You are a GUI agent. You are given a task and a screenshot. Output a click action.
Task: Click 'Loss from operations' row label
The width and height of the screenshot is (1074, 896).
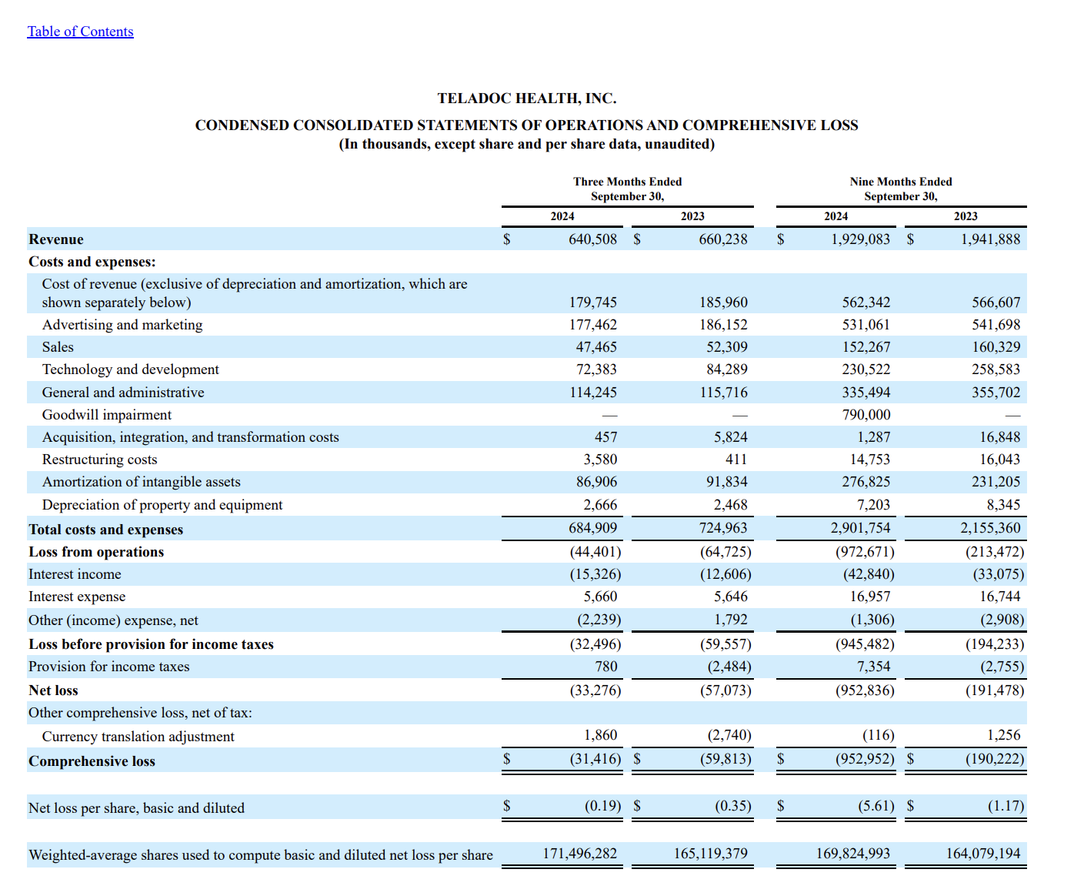coord(96,552)
